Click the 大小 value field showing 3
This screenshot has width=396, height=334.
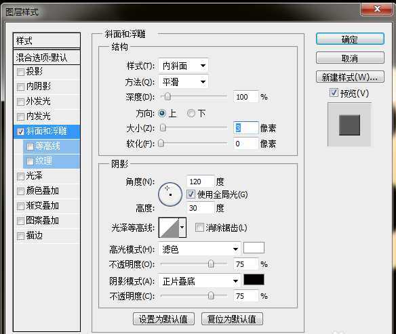[245, 128]
